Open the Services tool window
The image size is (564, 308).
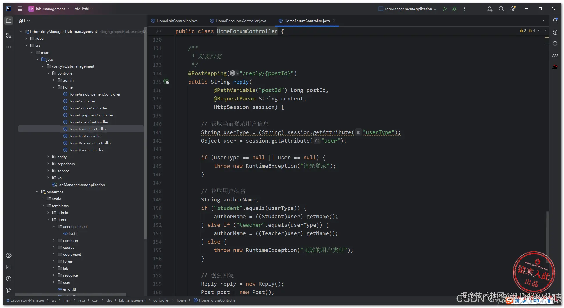[9, 255]
